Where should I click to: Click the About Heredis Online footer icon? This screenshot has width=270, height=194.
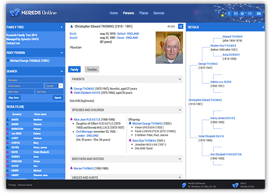tap(235, 185)
